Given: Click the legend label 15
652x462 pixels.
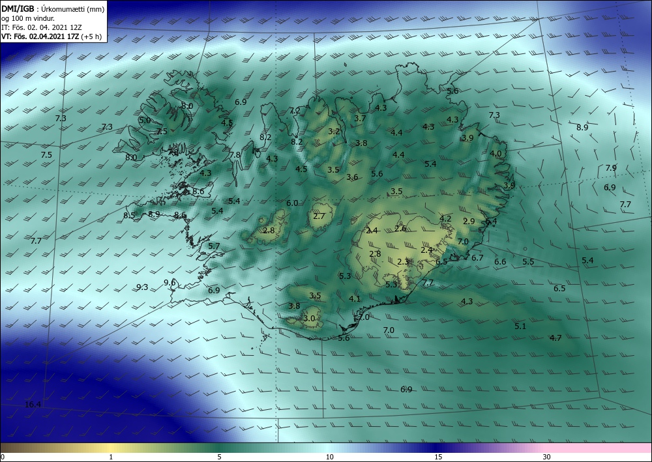Looking at the screenshot, I should pyautogui.click(x=438, y=457).
